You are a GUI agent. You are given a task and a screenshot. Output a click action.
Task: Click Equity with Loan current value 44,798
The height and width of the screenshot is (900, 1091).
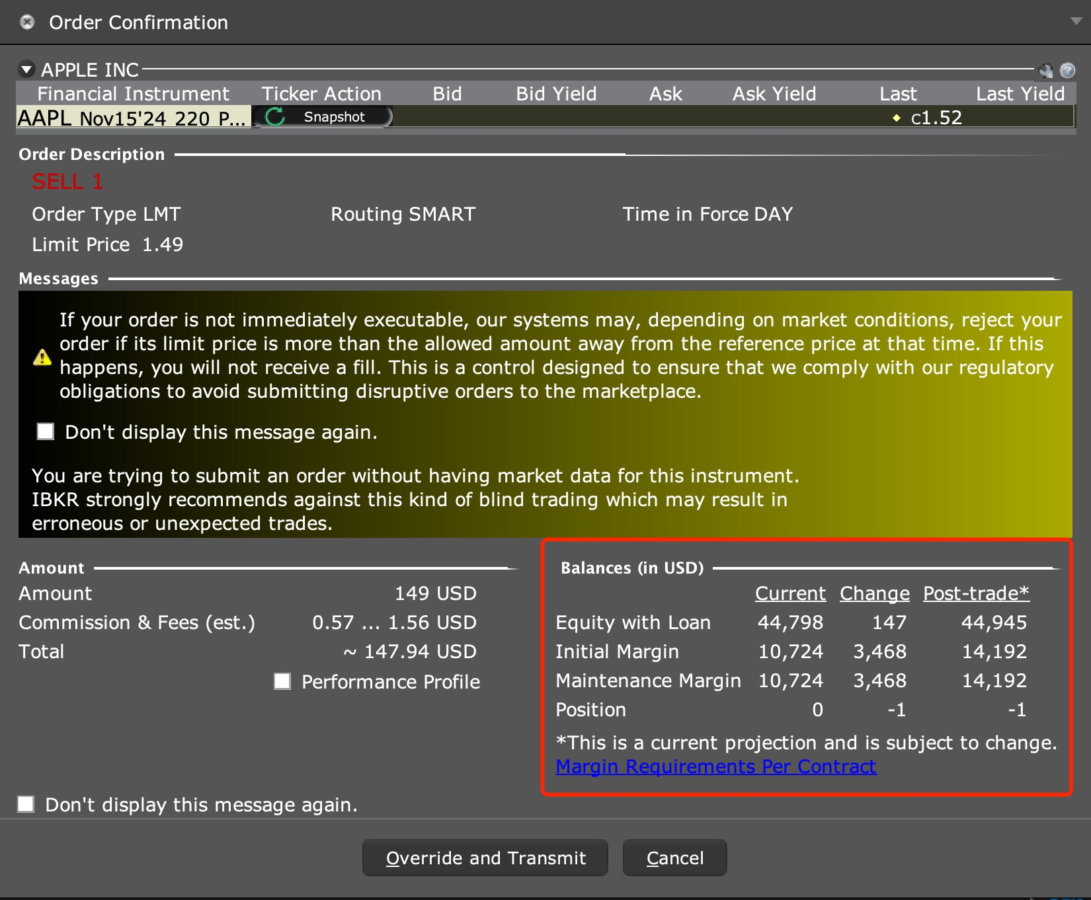[x=790, y=622]
